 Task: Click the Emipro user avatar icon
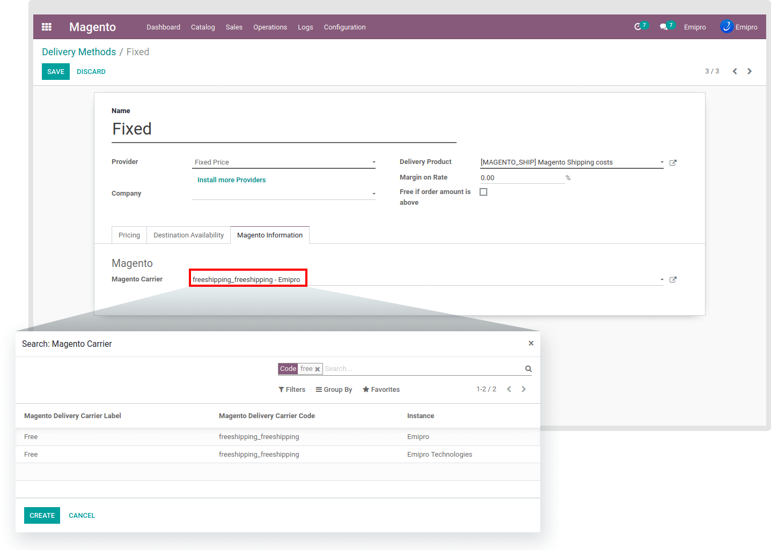[x=726, y=26]
